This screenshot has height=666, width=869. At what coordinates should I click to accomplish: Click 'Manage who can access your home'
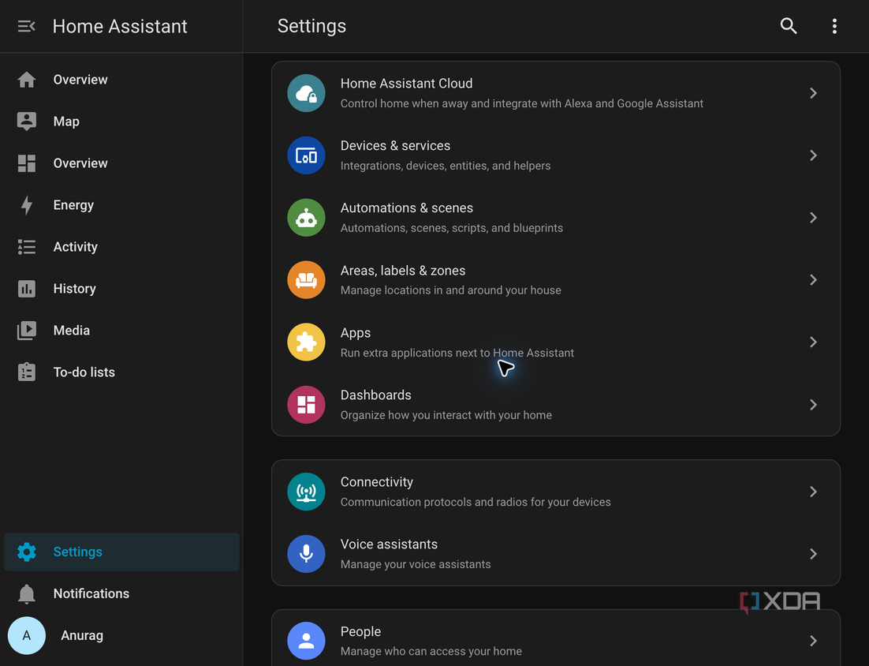[431, 652]
